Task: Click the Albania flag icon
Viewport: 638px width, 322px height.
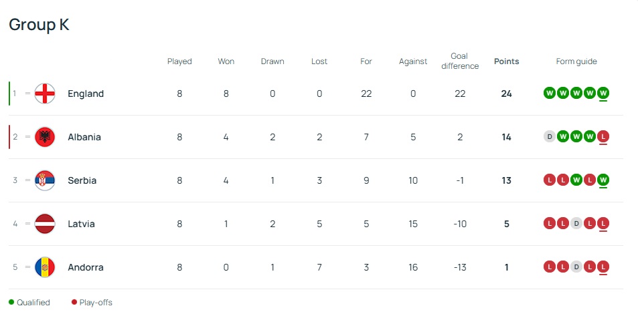Action: click(45, 137)
